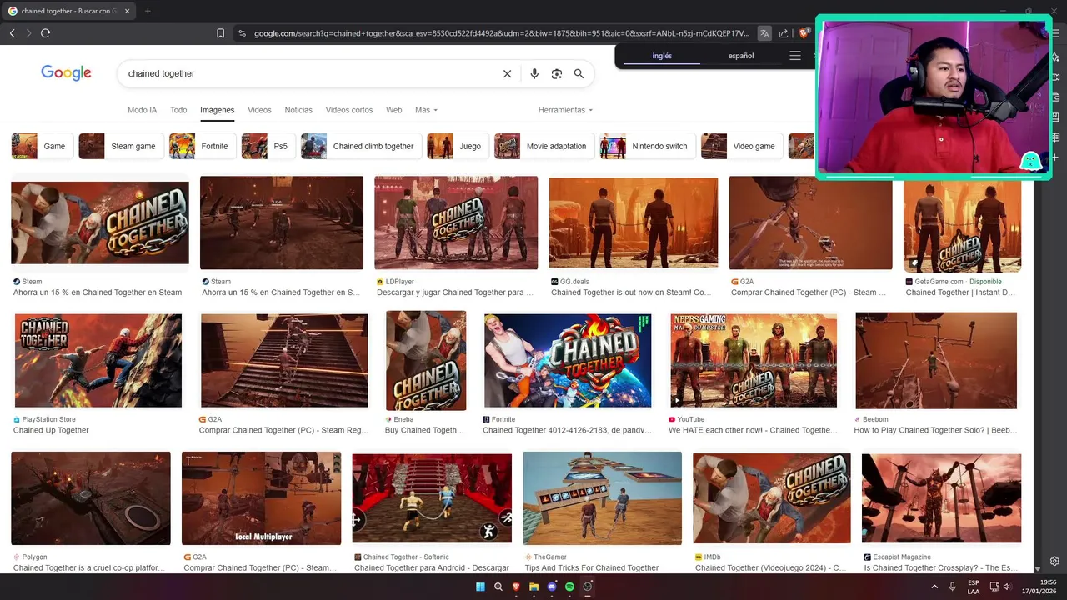
Task: Share this page via toolbar icon
Action: (x=784, y=33)
